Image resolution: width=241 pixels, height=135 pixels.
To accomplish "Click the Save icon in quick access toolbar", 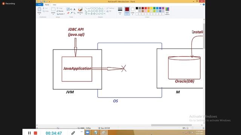I will click(x=41, y=1).
